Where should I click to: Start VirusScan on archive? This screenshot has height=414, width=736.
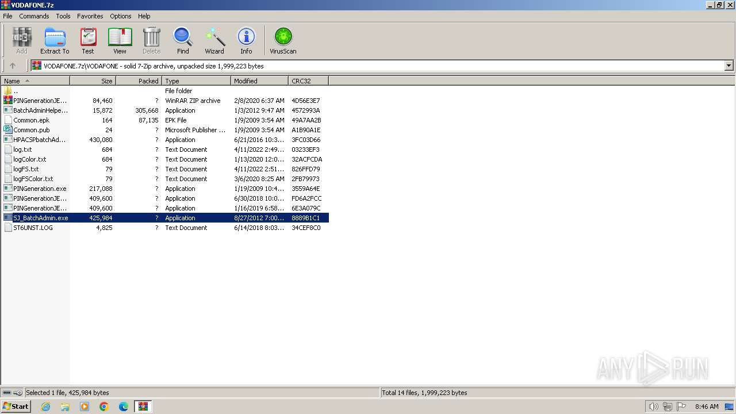pyautogui.click(x=283, y=41)
